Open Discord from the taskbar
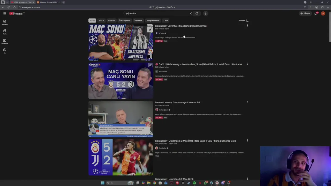 point(223,183)
